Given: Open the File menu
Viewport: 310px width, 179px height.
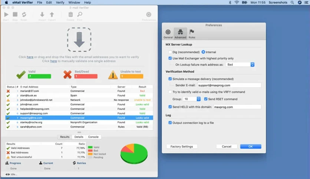Looking at the screenshot, I should click(40, 3).
